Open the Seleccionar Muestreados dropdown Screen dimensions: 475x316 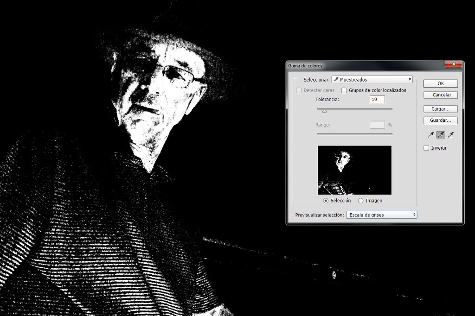click(x=372, y=80)
